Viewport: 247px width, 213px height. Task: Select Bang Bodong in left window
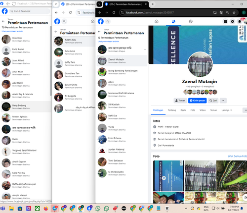click(26, 106)
